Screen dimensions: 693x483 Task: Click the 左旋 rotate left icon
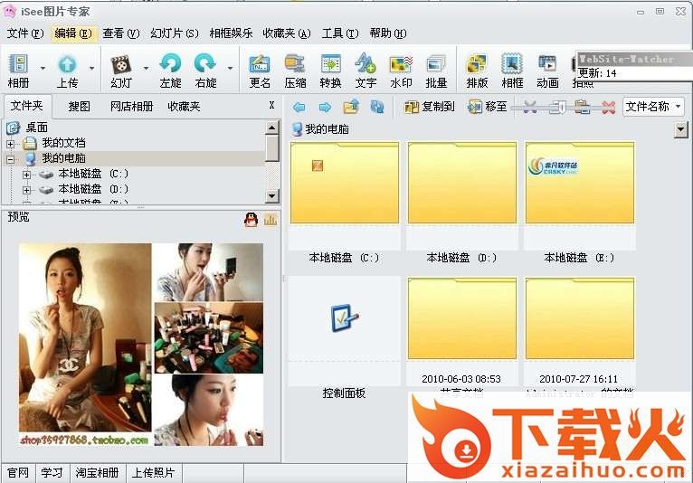(x=170, y=65)
